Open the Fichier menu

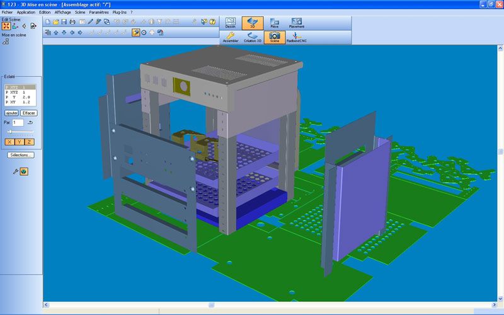7,12
